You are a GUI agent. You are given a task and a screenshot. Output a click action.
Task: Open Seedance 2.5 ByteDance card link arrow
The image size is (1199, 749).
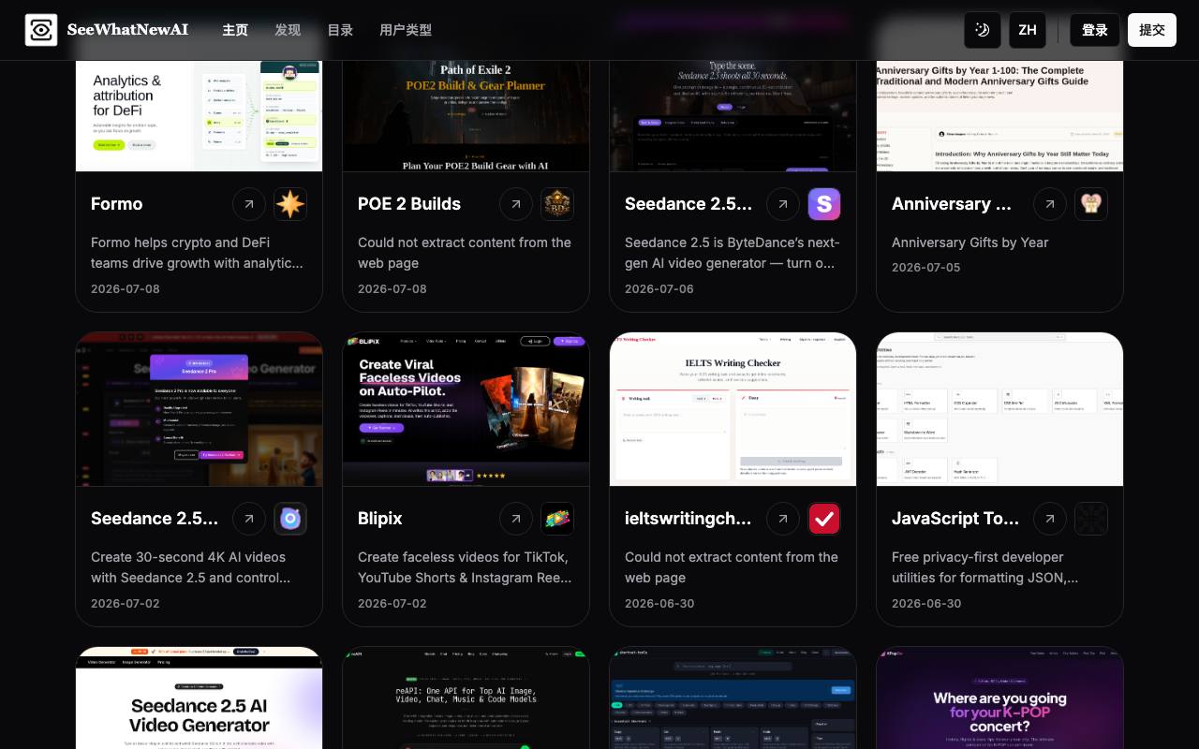783,204
